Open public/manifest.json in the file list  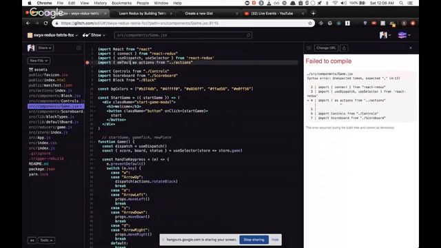point(50,85)
